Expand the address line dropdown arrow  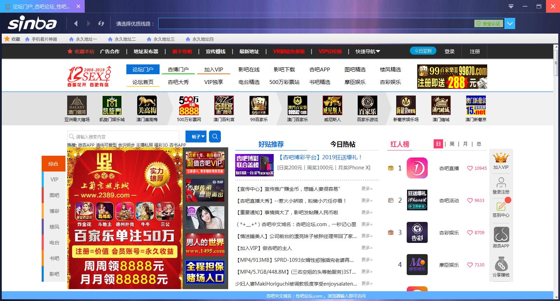(x=510, y=24)
